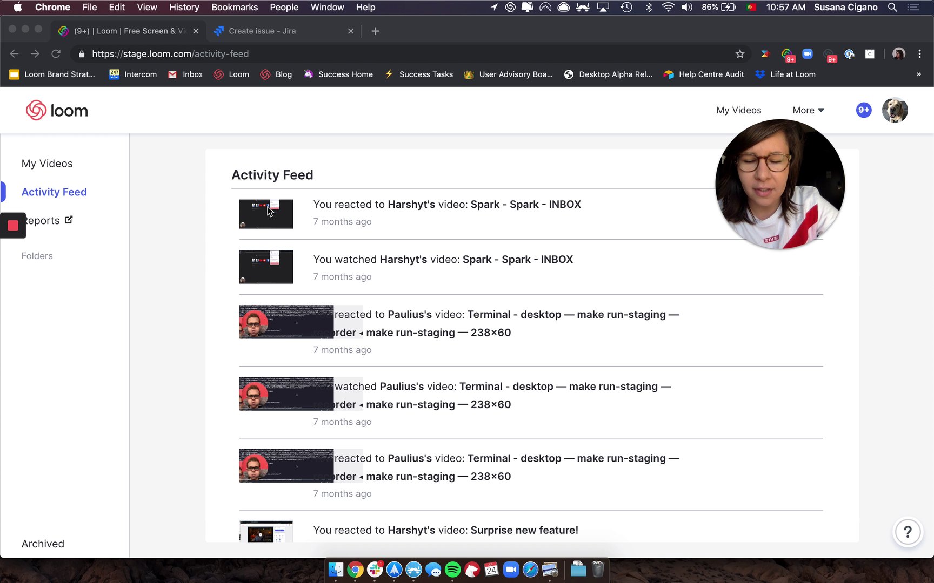Open the File menu
This screenshot has width=934, height=583.
[x=90, y=7]
